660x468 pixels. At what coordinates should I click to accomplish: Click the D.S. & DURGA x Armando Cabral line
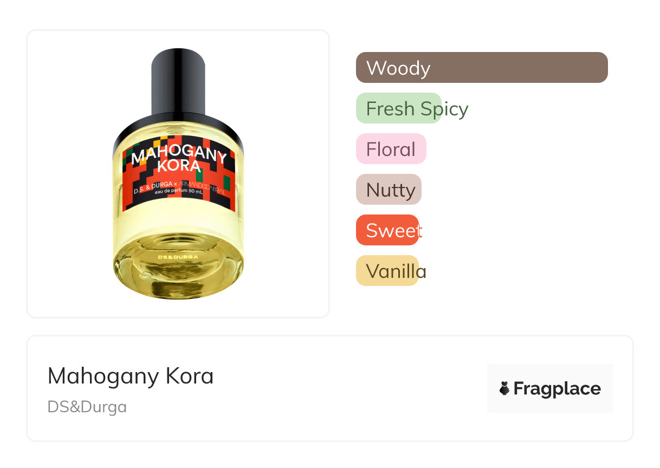point(178,185)
